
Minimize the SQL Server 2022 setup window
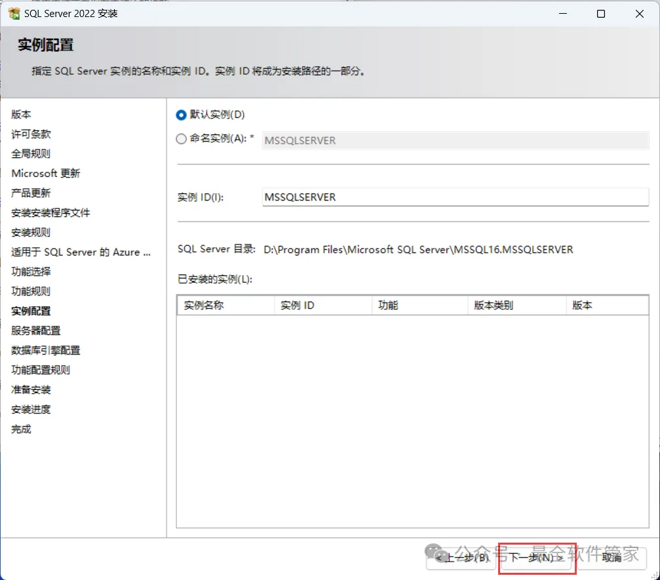[563, 14]
